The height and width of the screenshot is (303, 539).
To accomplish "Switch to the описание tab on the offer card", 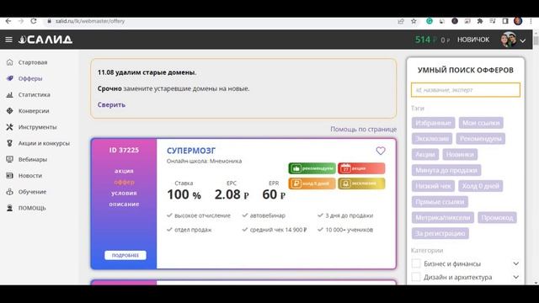I will (124, 204).
